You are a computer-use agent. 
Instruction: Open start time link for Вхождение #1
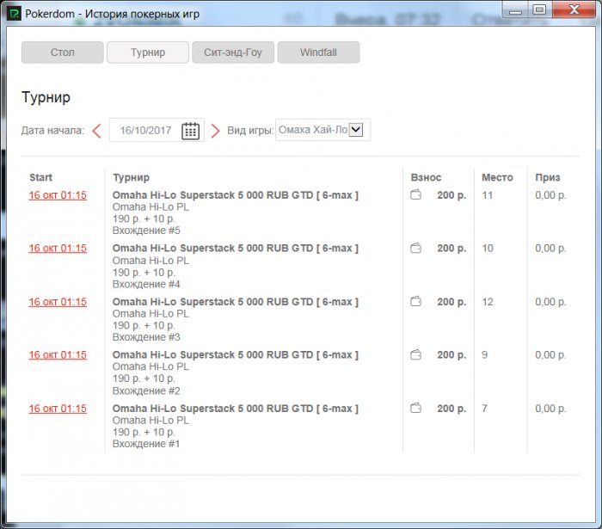pos(58,409)
